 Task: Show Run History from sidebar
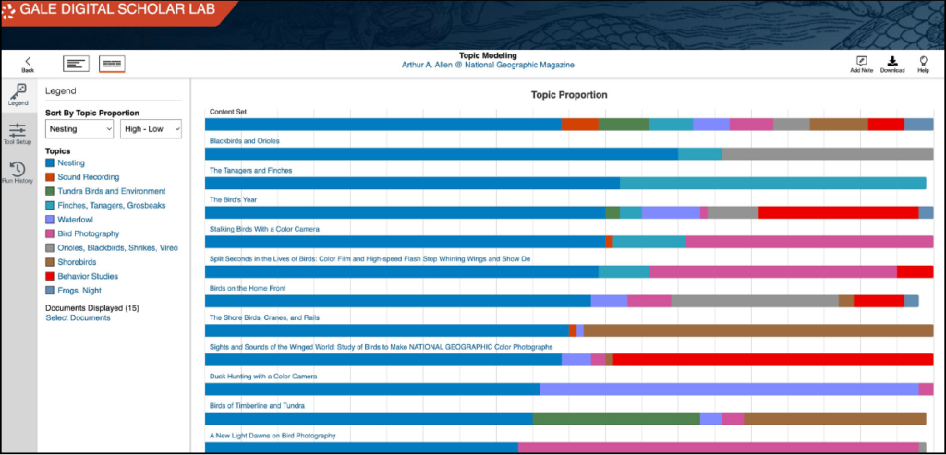coord(18,172)
